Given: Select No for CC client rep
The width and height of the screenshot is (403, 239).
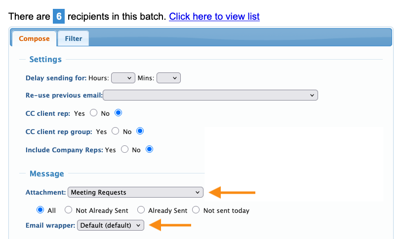Looking at the screenshot, I should tap(118, 113).
